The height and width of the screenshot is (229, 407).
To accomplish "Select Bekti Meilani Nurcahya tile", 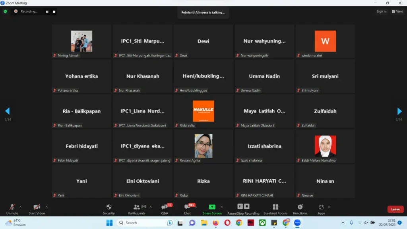I will pos(325,146).
